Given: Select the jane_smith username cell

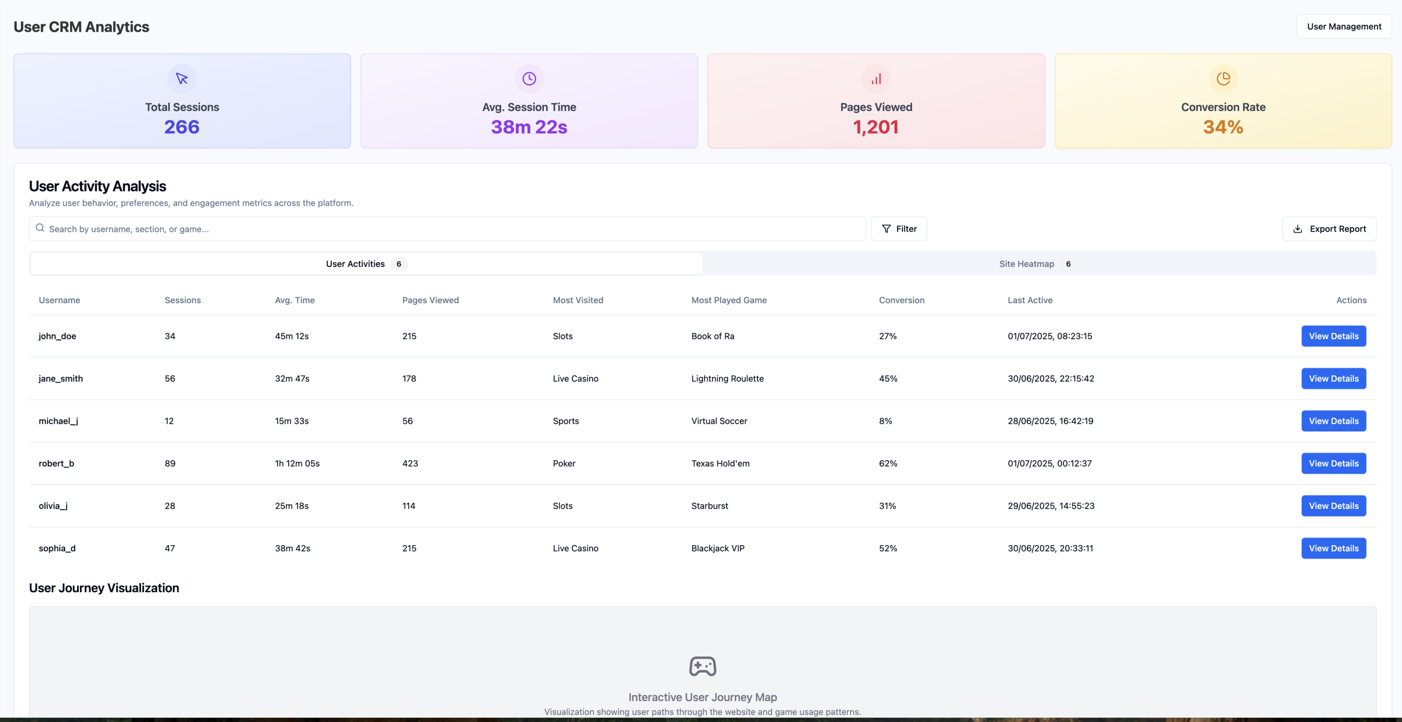Looking at the screenshot, I should tap(61, 378).
